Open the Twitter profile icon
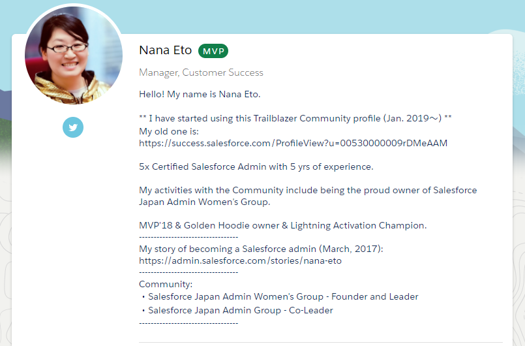 (x=73, y=127)
